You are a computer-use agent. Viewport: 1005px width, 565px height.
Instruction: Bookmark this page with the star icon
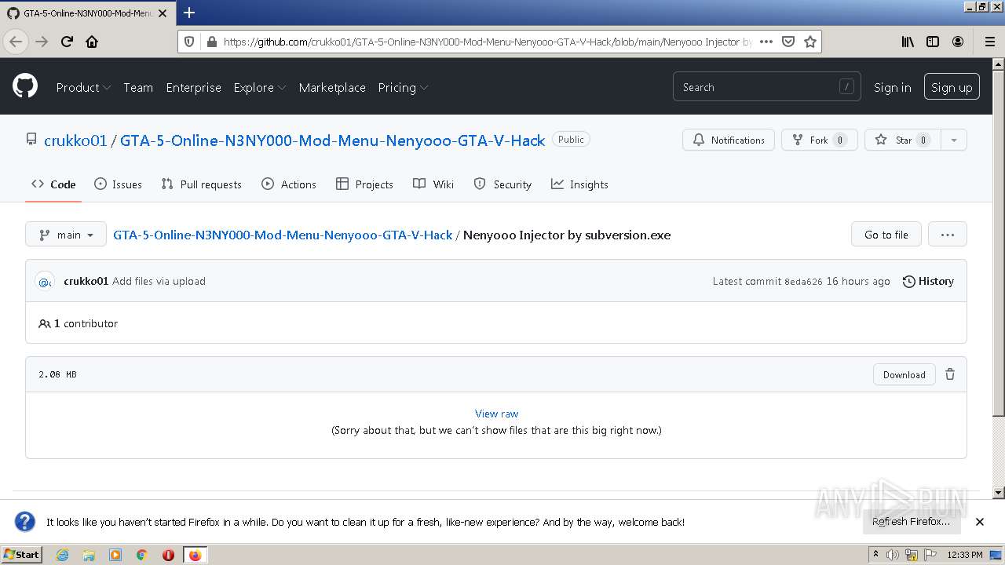click(x=810, y=42)
